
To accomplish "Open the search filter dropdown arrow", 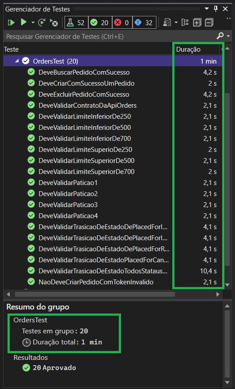I will coord(228,37).
